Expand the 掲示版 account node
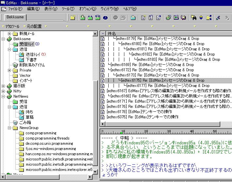 point(3,86)
